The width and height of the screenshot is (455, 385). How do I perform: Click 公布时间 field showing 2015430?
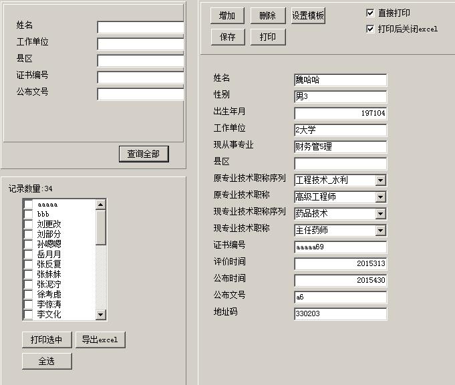pyautogui.click(x=340, y=281)
